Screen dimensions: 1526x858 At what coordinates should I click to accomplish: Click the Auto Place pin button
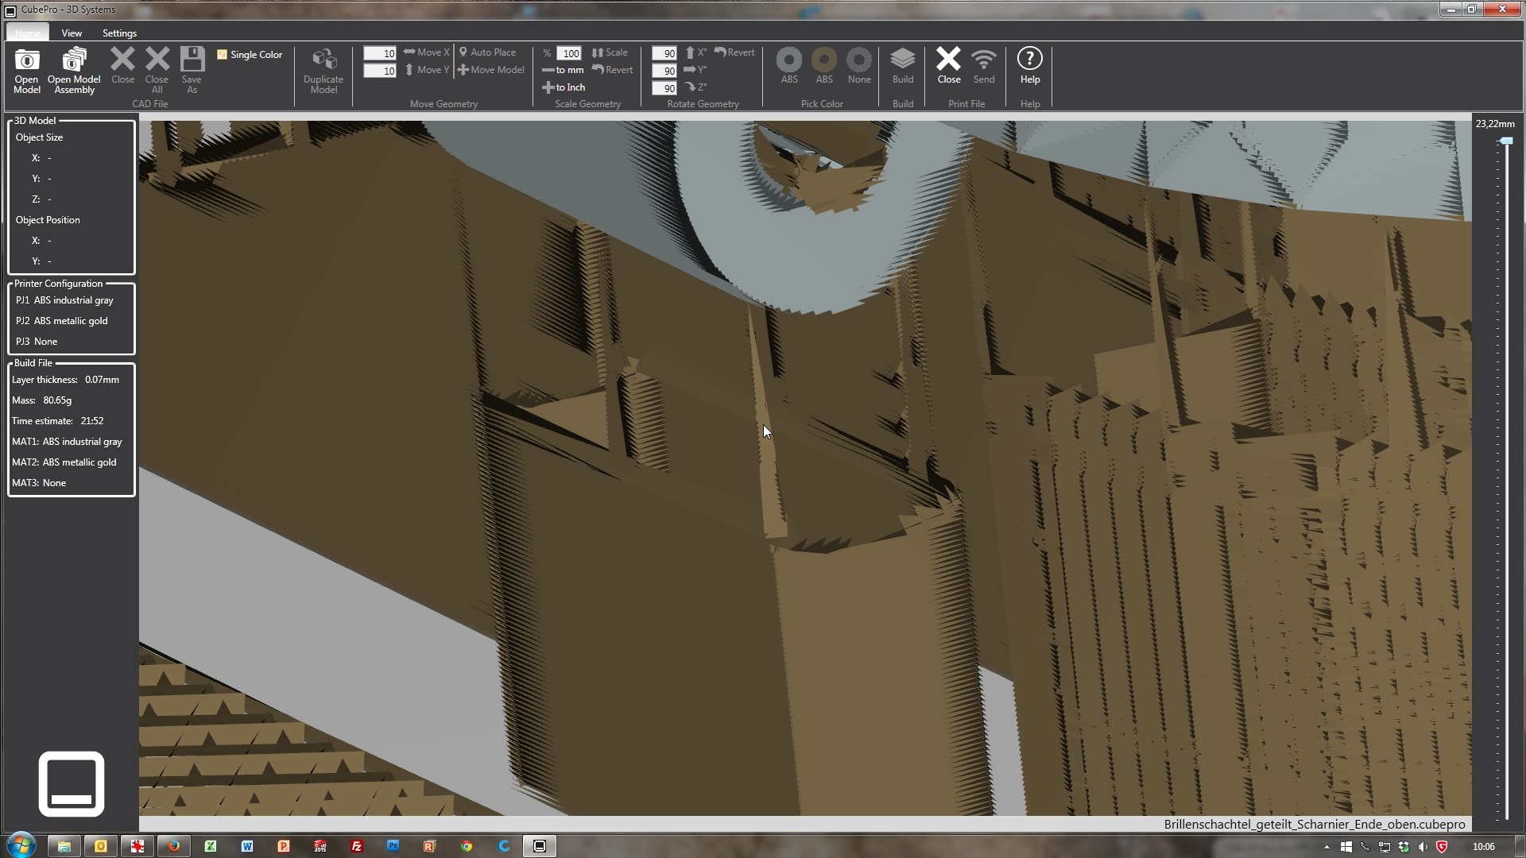click(487, 52)
